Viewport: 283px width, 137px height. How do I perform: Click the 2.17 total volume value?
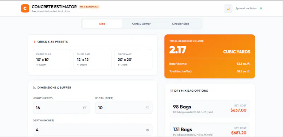[178, 50]
